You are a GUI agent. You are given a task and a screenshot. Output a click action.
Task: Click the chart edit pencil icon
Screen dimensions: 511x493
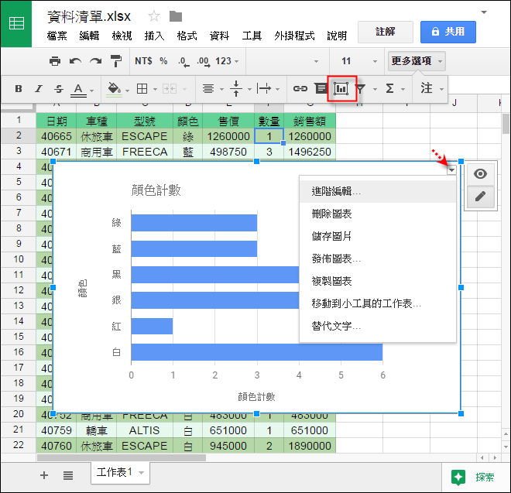click(480, 197)
